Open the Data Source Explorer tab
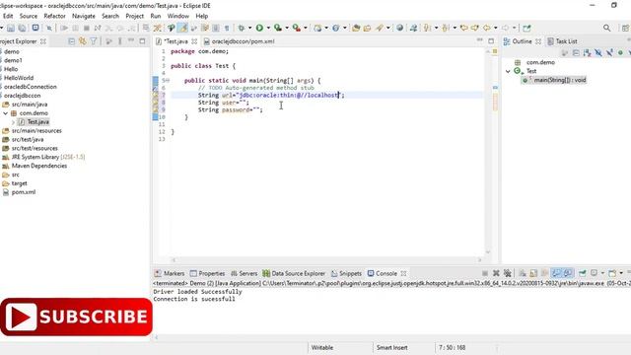The height and width of the screenshot is (355, 631). point(294,273)
